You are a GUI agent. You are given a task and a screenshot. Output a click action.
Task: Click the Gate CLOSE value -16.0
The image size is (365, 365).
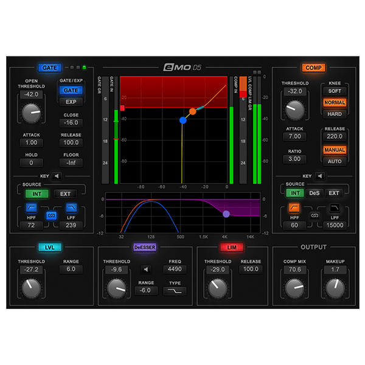point(71,123)
